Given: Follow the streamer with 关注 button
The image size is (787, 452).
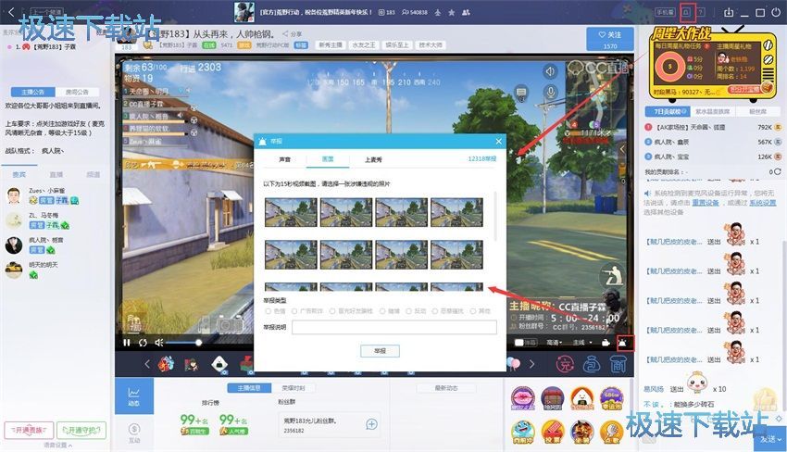Looking at the screenshot, I should [x=610, y=39].
